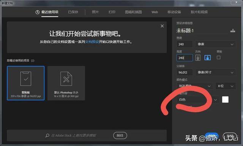This screenshot has width=243, height=146.
Task: Open the 胶片和视频 tab
Action: (199, 12)
